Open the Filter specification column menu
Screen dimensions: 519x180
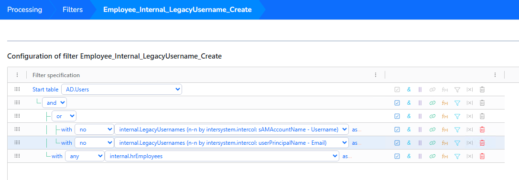376,75
